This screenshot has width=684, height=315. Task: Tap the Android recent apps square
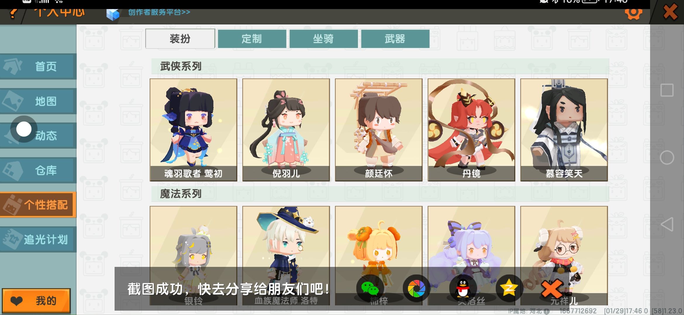(x=667, y=90)
